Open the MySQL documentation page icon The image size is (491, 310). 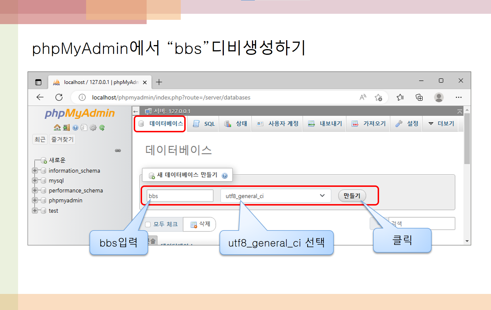(84, 127)
